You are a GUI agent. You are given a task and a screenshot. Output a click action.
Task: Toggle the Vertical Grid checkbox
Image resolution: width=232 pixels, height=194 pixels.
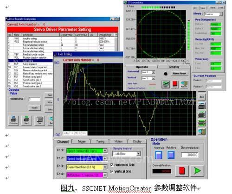click(x=112, y=171)
